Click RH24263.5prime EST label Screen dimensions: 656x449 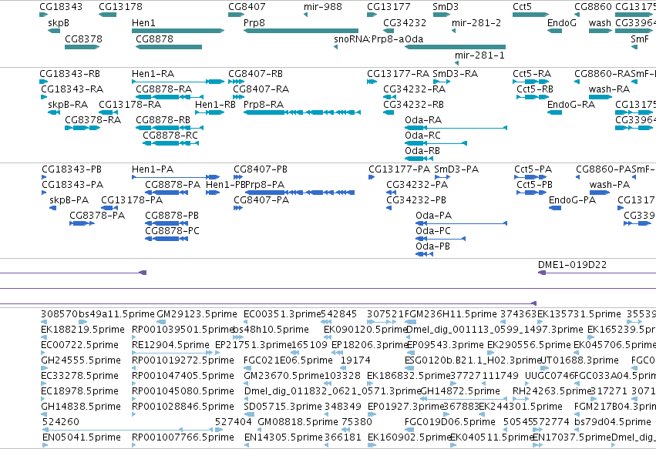[x=552, y=391]
